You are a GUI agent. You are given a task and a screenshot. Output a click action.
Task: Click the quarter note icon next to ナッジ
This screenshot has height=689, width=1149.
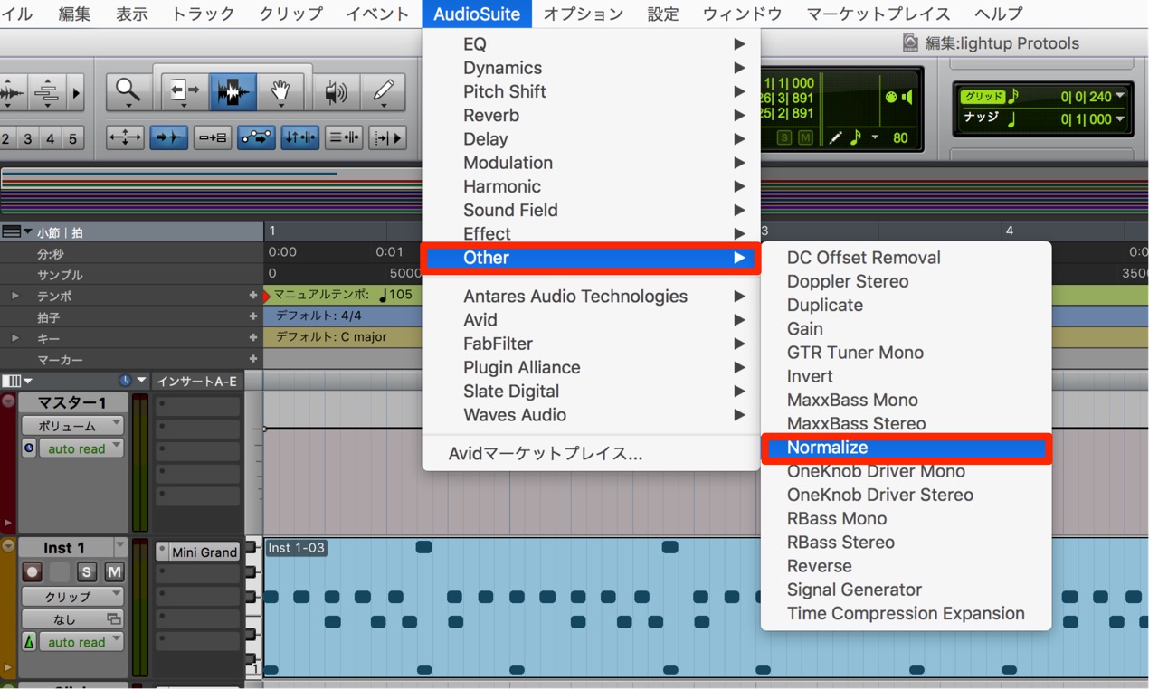pos(1012,119)
